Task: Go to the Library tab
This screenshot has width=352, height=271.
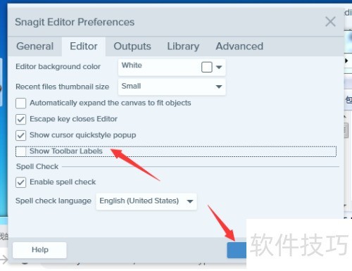Action: [x=183, y=46]
